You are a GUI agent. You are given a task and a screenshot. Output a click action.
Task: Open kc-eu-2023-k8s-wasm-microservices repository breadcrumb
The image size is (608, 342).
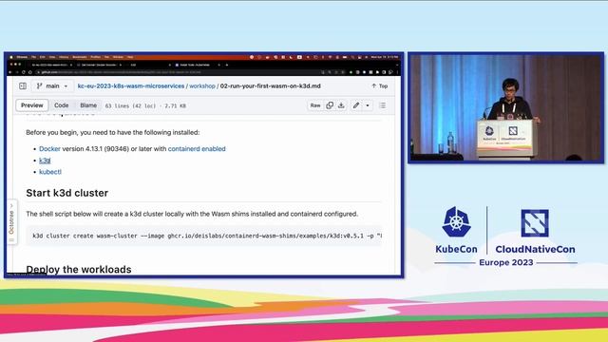(131, 86)
